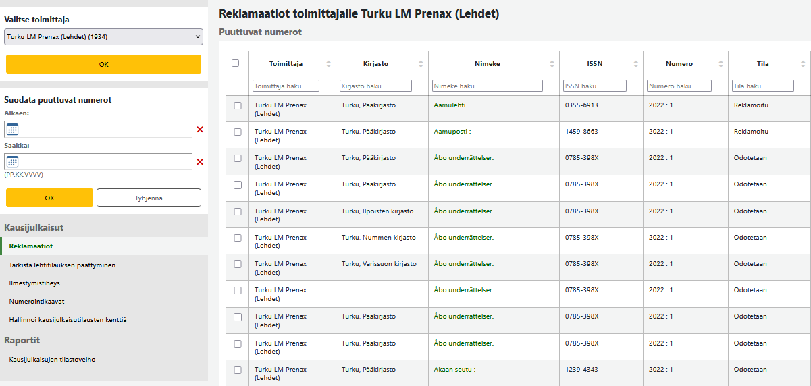
Task: Open the Alkaen date calendar icon
Action: coord(12,130)
